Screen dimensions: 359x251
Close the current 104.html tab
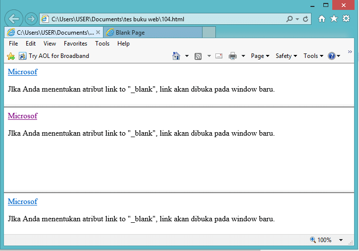pyautogui.click(x=98, y=33)
